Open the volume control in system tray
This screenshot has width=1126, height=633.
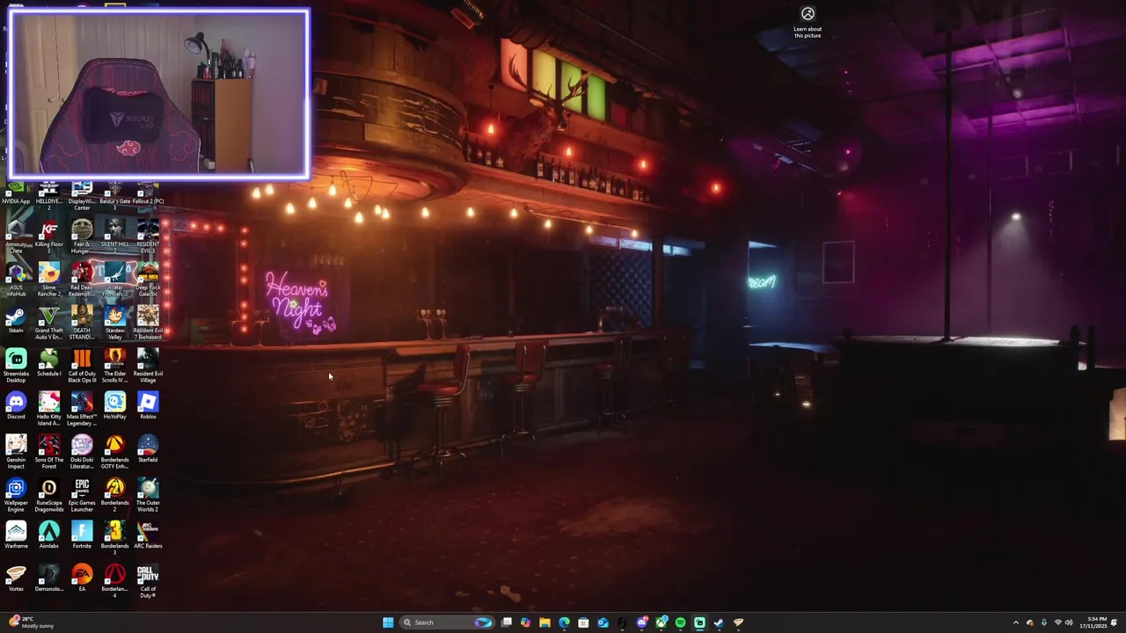coord(1069,622)
